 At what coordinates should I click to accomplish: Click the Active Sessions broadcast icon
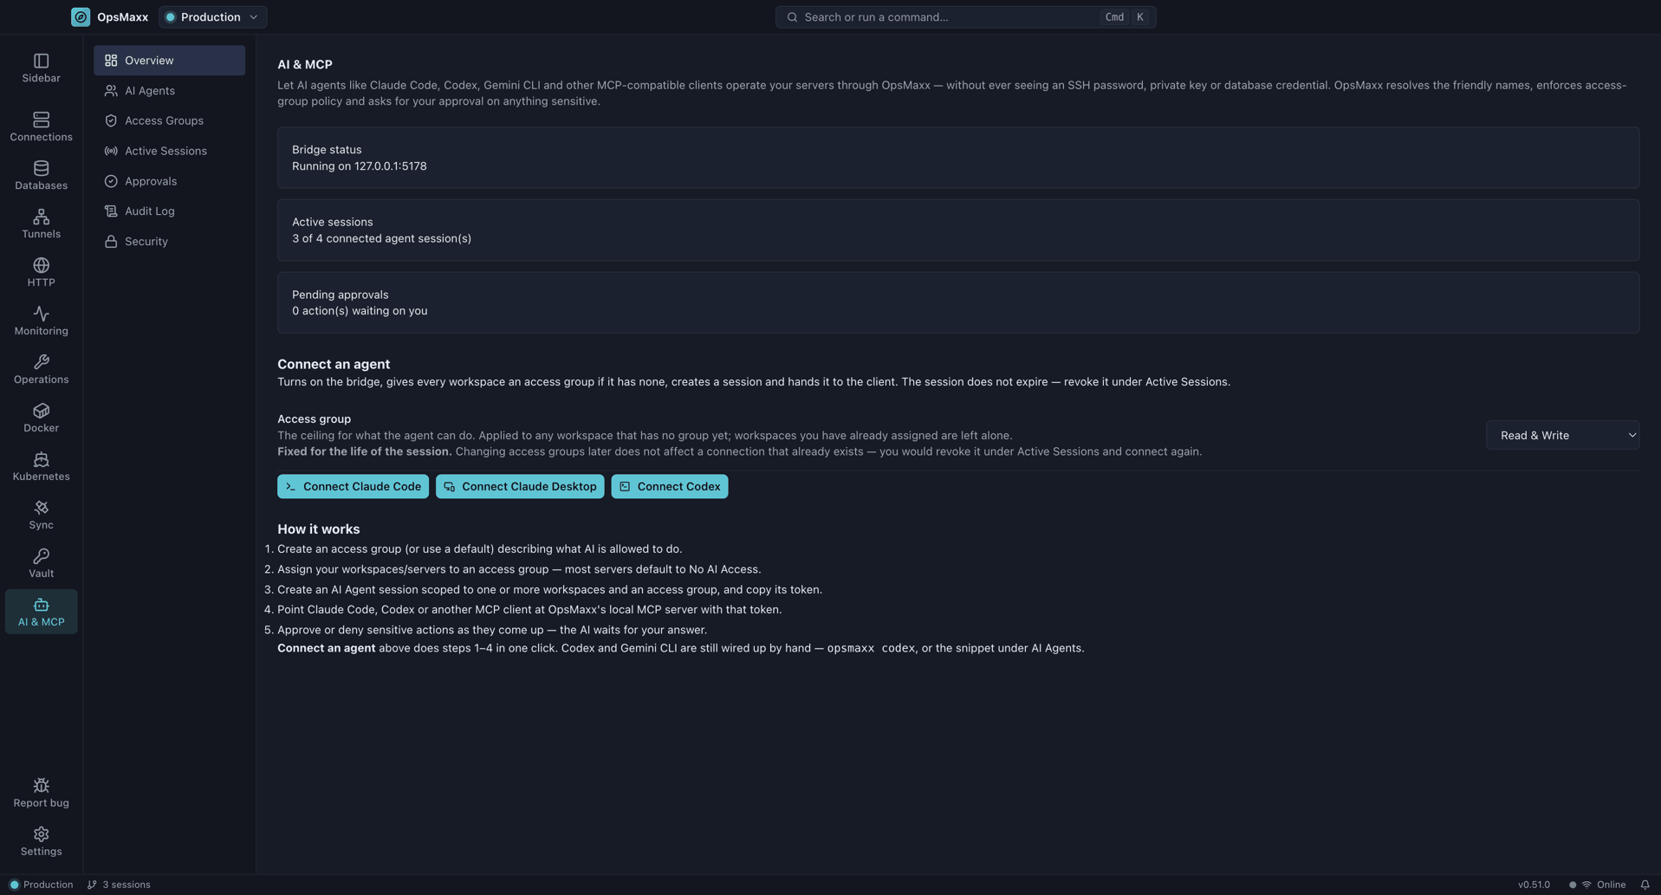point(111,151)
